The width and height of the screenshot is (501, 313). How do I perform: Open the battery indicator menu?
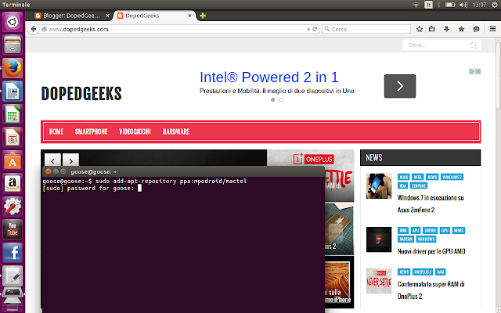[x=450, y=5]
